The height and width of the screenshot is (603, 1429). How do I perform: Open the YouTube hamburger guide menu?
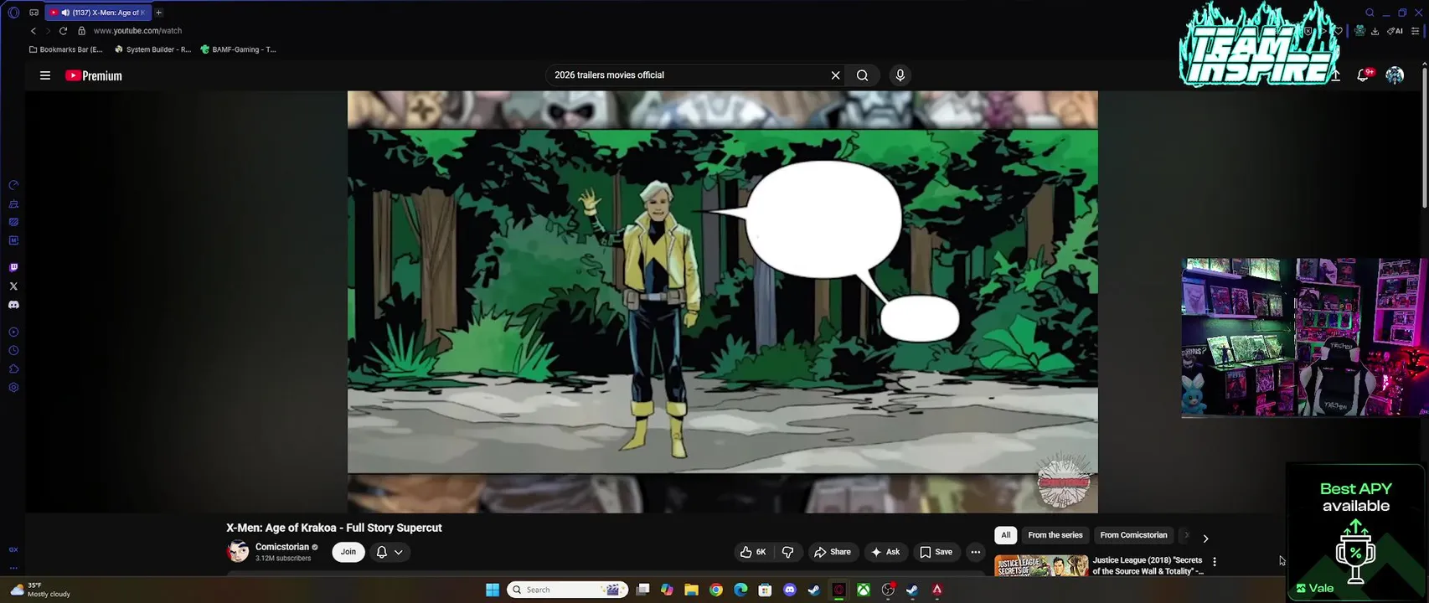(45, 75)
